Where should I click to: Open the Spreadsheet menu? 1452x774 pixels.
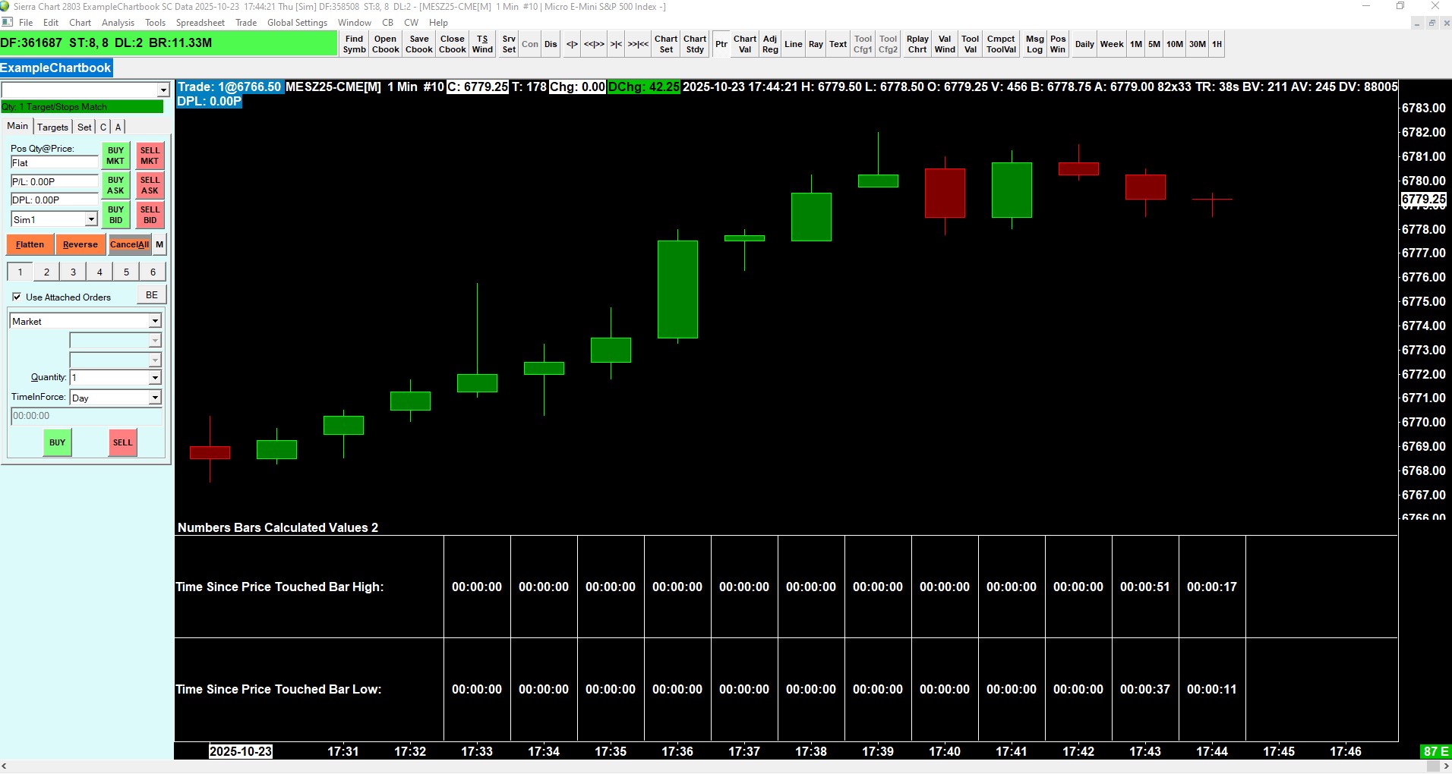point(200,23)
